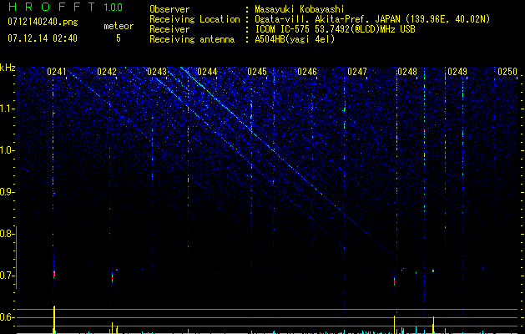
Task: Select the observer name Masayuki Kobayashi
Action: pos(300,9)
